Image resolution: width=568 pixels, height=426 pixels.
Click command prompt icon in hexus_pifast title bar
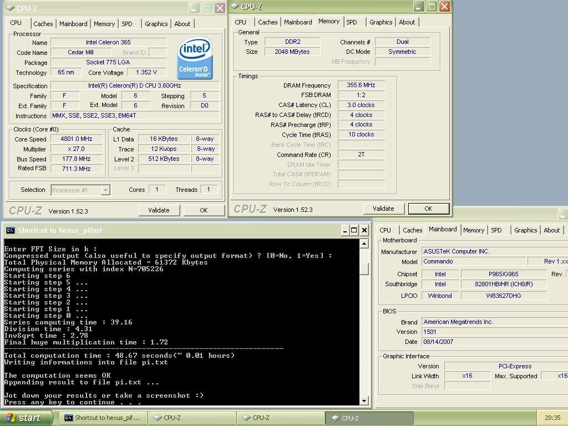pyautogui.click(x=10, y=230)
